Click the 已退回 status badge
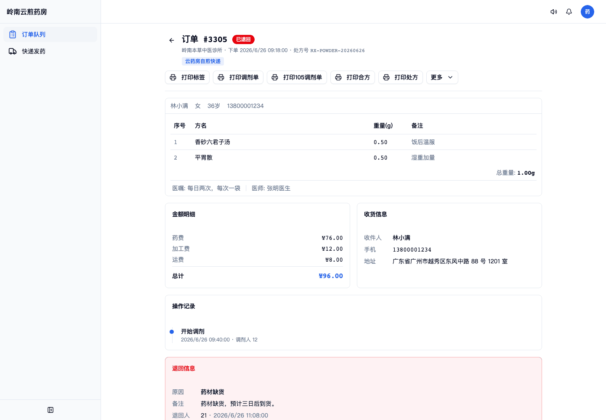The image size is (606, 420). click(x=243, y=39)
